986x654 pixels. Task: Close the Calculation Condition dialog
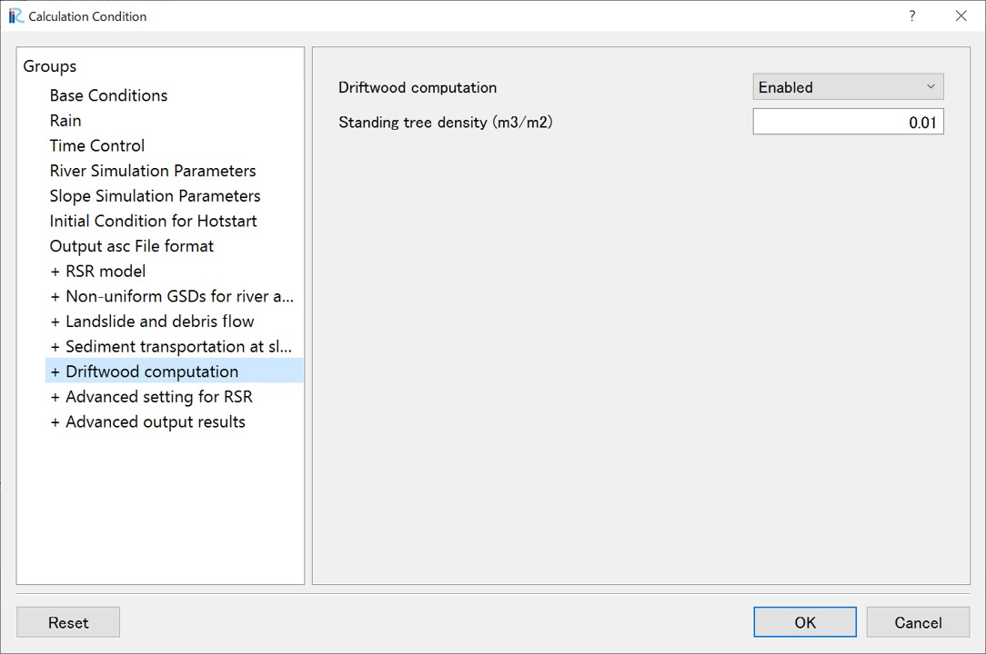pos(961,15)
